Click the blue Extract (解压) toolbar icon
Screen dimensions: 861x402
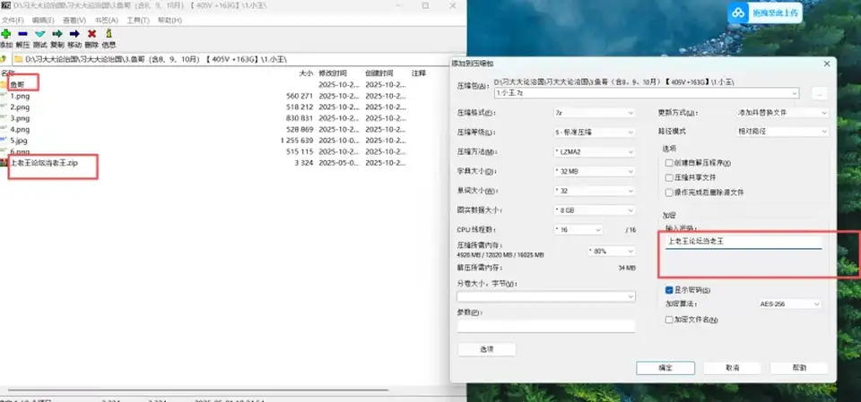coord(22,34)
